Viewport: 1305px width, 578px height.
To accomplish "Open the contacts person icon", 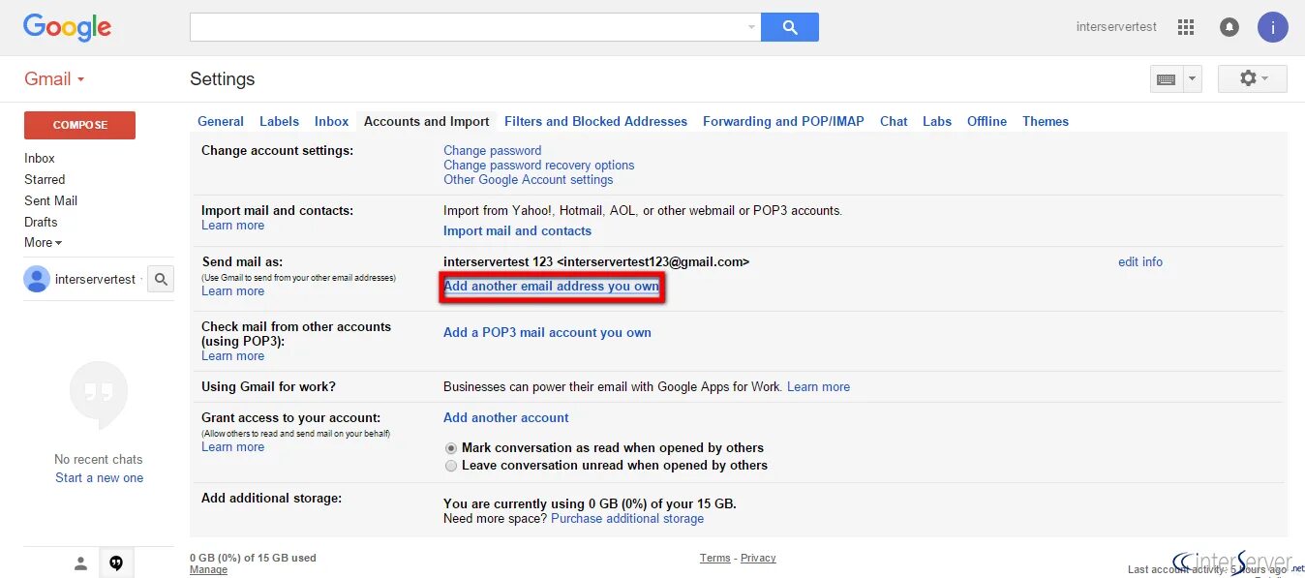I will (x=81, y=563).
